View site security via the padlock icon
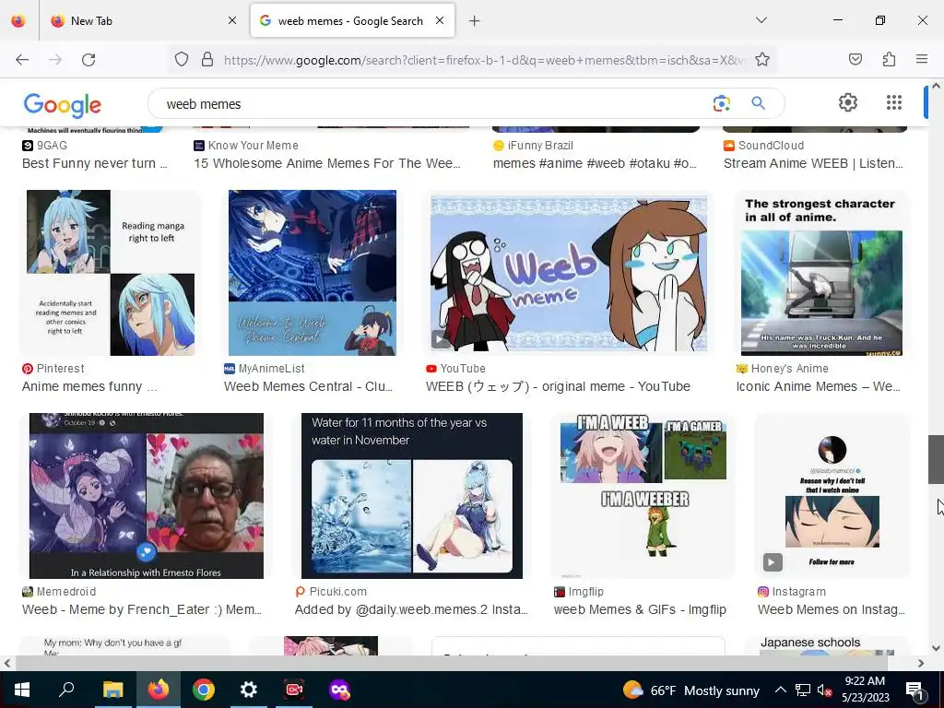This screenshot has height=708, width=944. point(207,59)
